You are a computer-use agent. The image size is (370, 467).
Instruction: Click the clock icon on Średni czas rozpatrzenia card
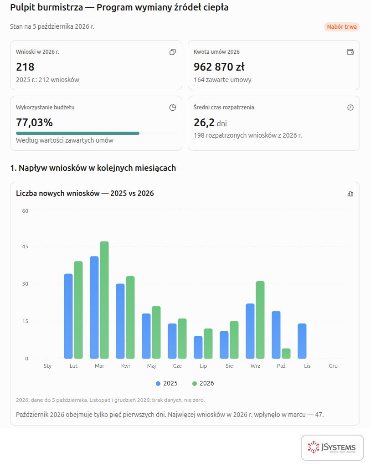coord(350,108)
